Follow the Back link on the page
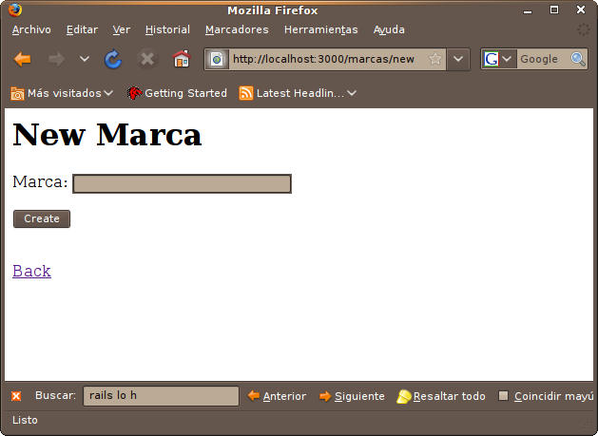Viewport: 598px width, 436px height. (x=31, y=271)
